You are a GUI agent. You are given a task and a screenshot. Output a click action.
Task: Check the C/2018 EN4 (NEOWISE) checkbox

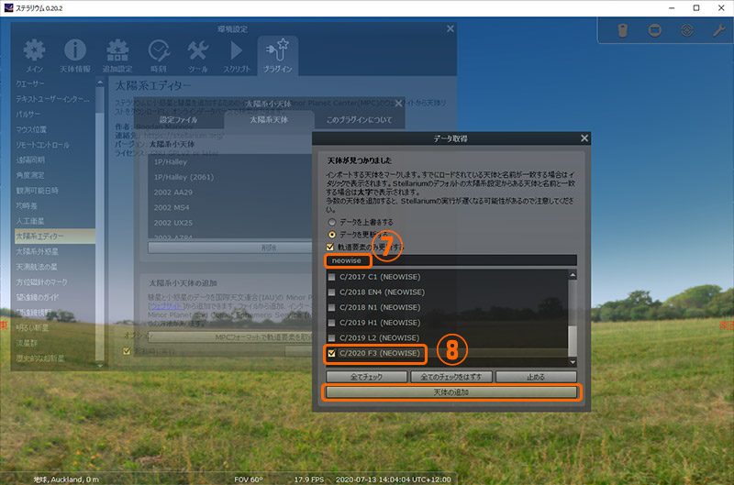click(x=331, y=292)
